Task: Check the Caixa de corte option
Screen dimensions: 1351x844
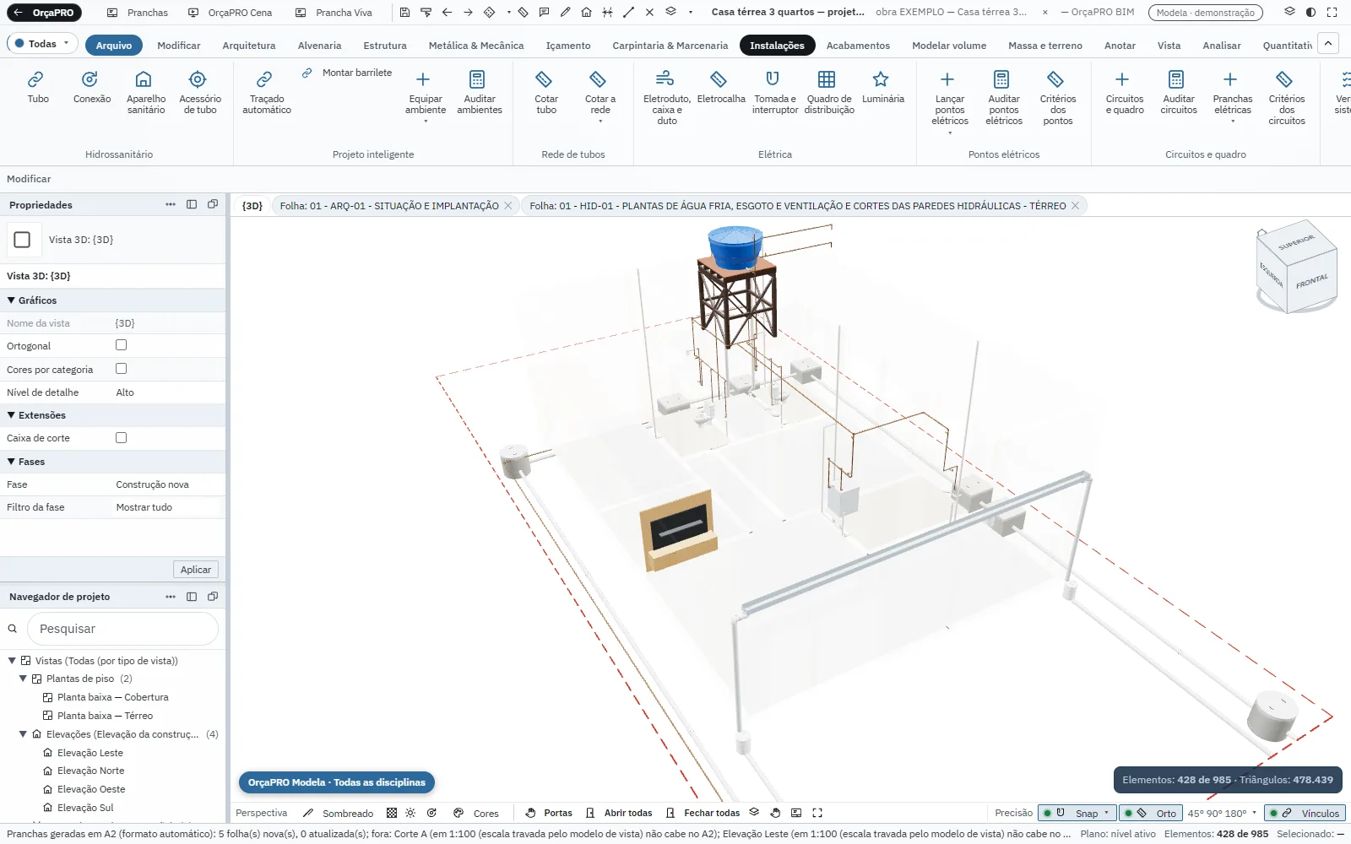Action: point(121,437)
